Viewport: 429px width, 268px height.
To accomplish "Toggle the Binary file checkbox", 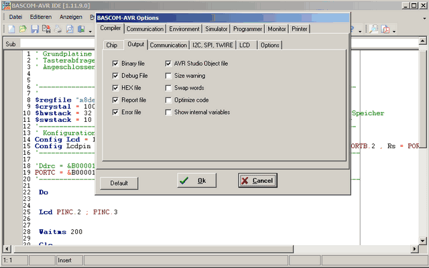I will click(x=115, y=64).
